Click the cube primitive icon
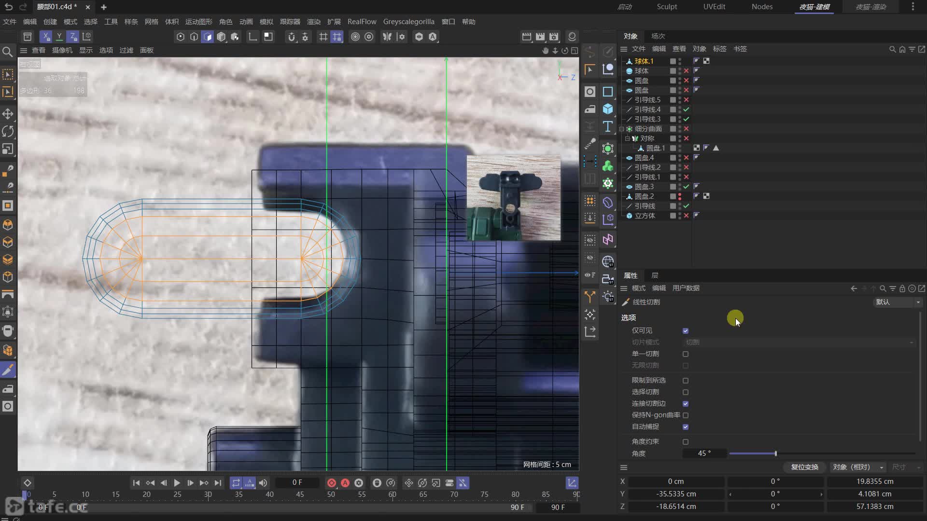927x521 pixels. point(608,109)
